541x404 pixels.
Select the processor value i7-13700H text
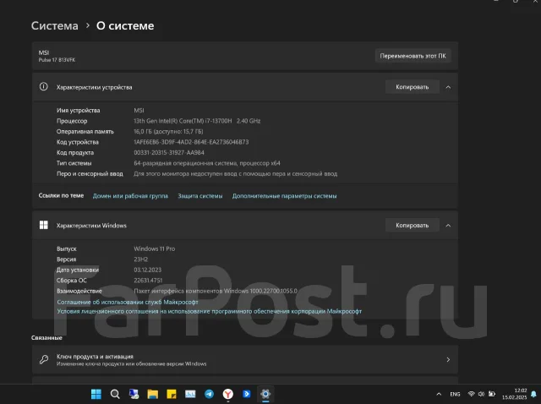tap(197, 121)
